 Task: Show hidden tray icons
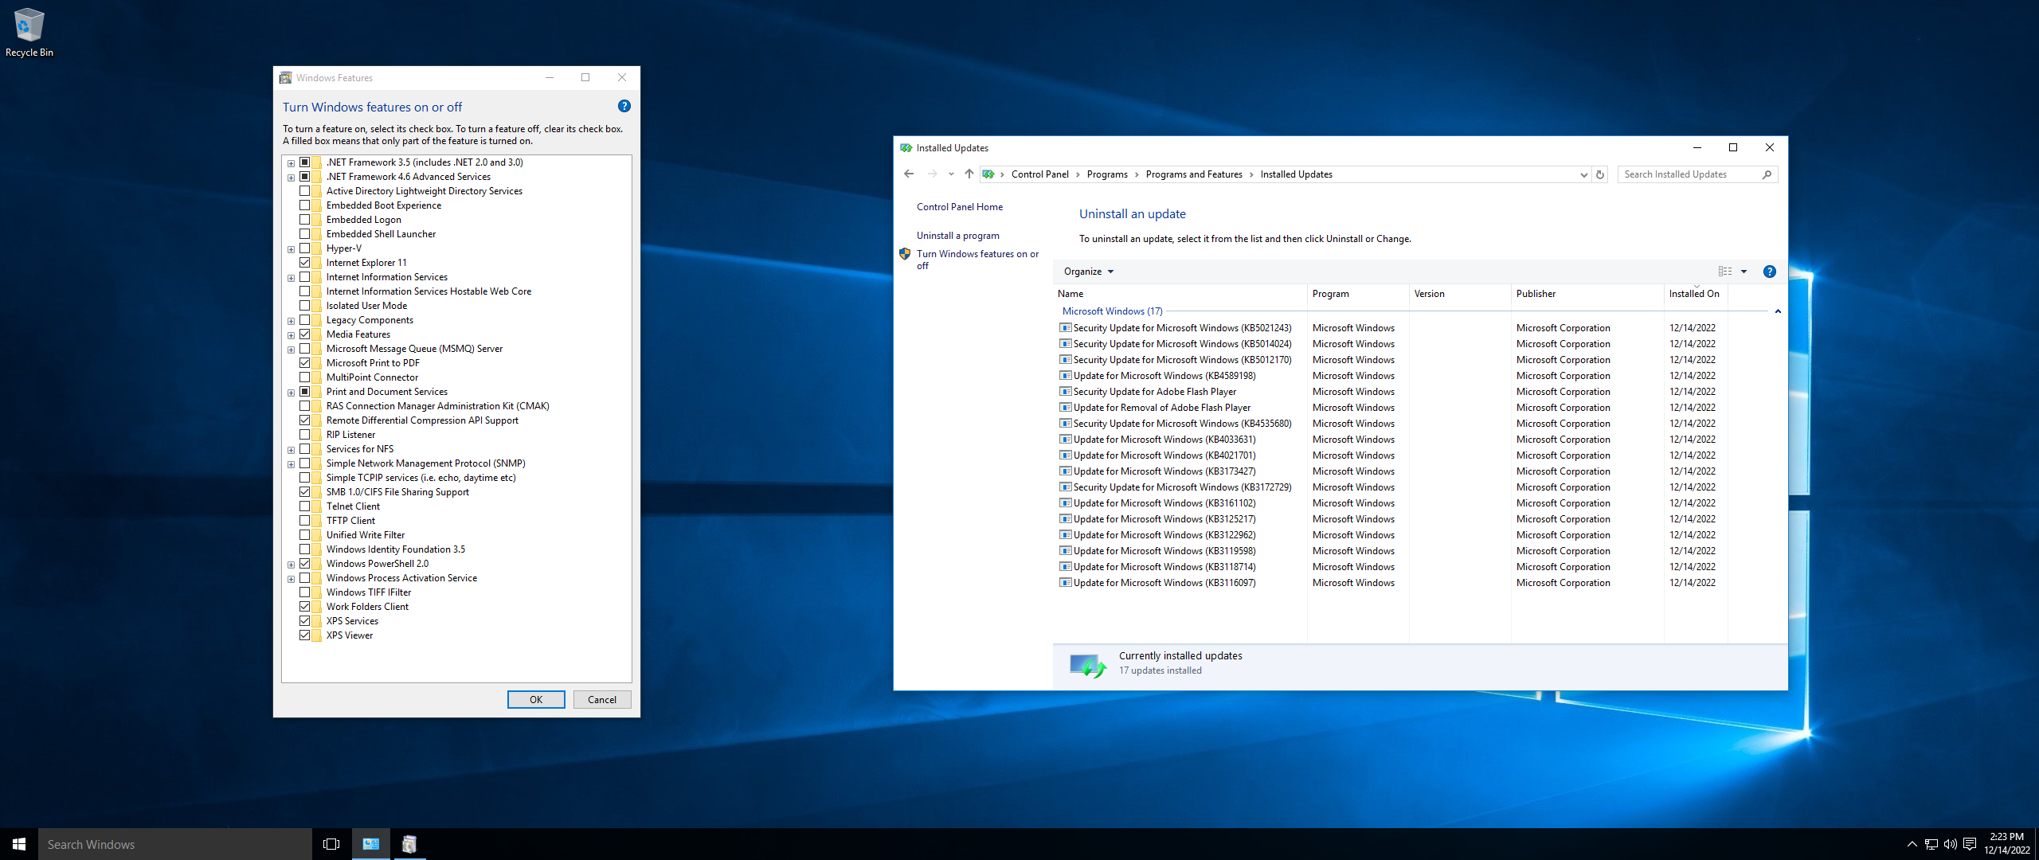pos(1912,844)
